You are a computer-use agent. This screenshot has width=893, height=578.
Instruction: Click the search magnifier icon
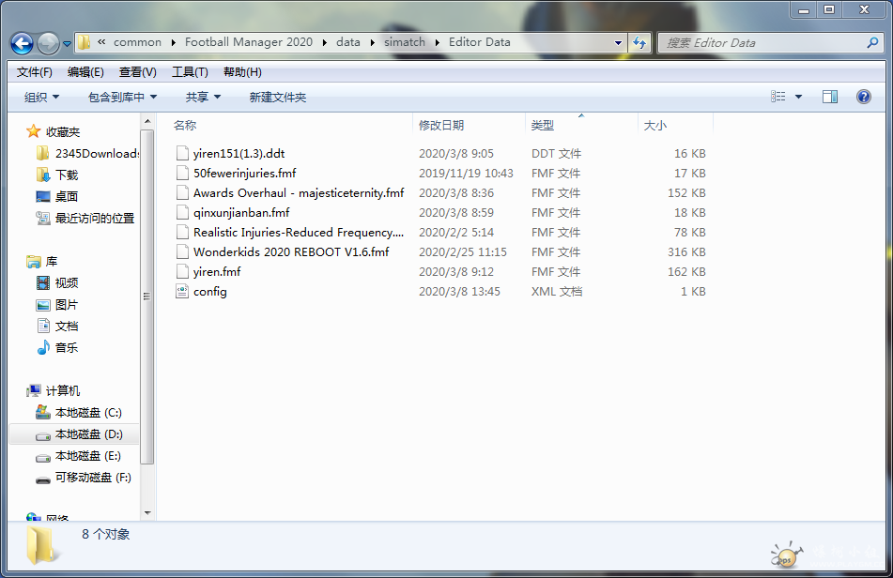click(x=872, y=42)
